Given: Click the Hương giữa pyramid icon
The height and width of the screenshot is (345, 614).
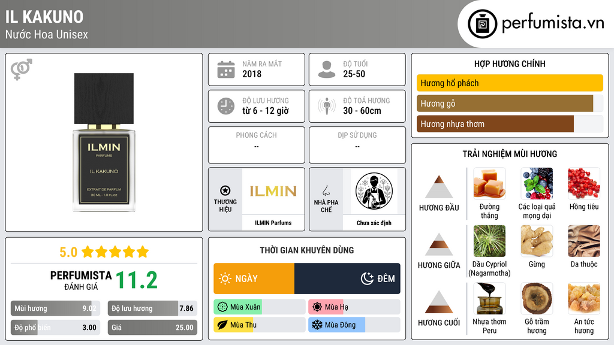Looking at the screenshot, I should 439,244.
